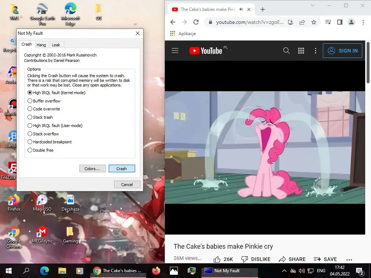The width and height of the screenshot is (371, 278).
Task: Open YouTube settings three-dot menu
Action: coord(316,51)
